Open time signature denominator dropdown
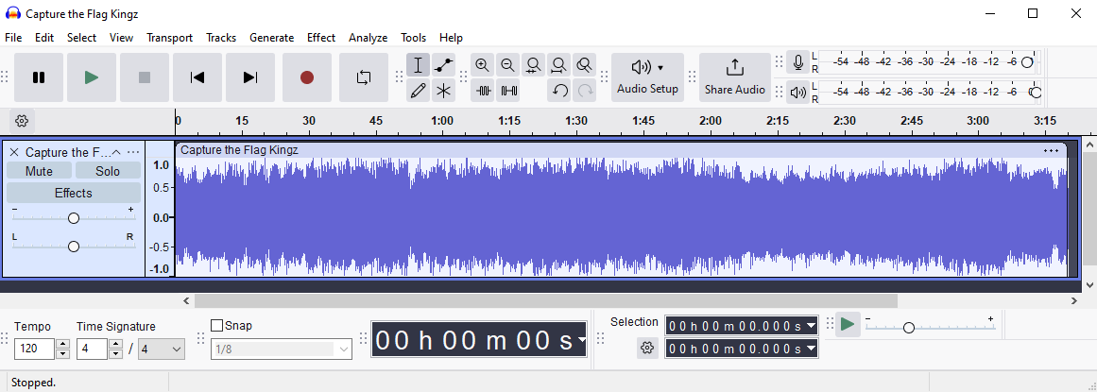The width and height of the screenshot is (1097, 392). pyautogui.click(x=162, y=349)
